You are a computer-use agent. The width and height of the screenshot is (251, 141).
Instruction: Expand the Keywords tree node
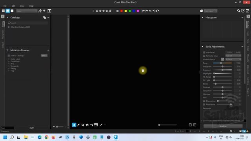(x=9, y=66)
